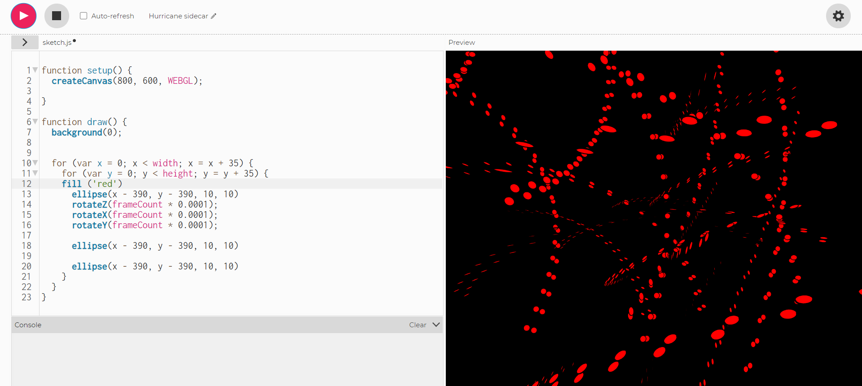Fold the outer for loop at line 10
The height and width of the screenshot is (386, 862).
(x=35, y=163)
